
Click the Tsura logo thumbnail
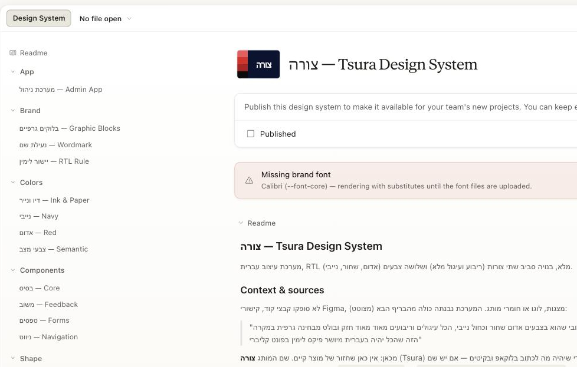[x=258, y=64]
